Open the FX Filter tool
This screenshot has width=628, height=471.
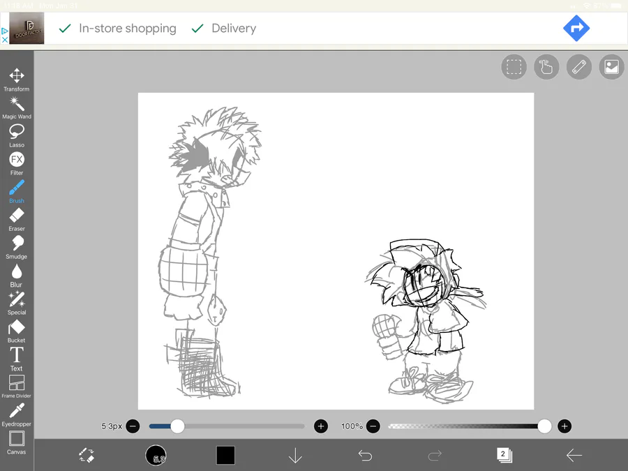17,164
